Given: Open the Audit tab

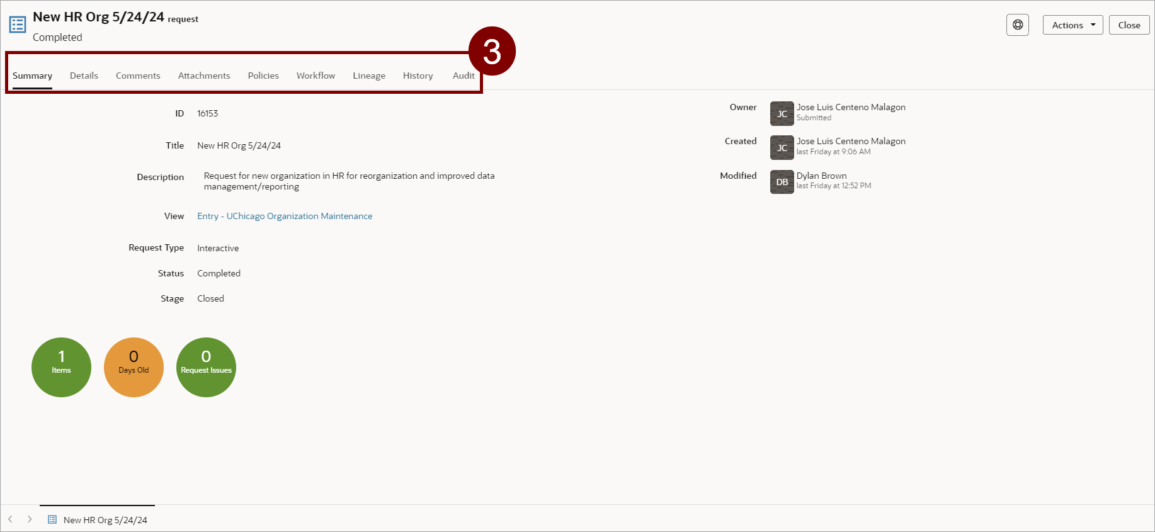Looking at the screenshot, I should point(464,76).
